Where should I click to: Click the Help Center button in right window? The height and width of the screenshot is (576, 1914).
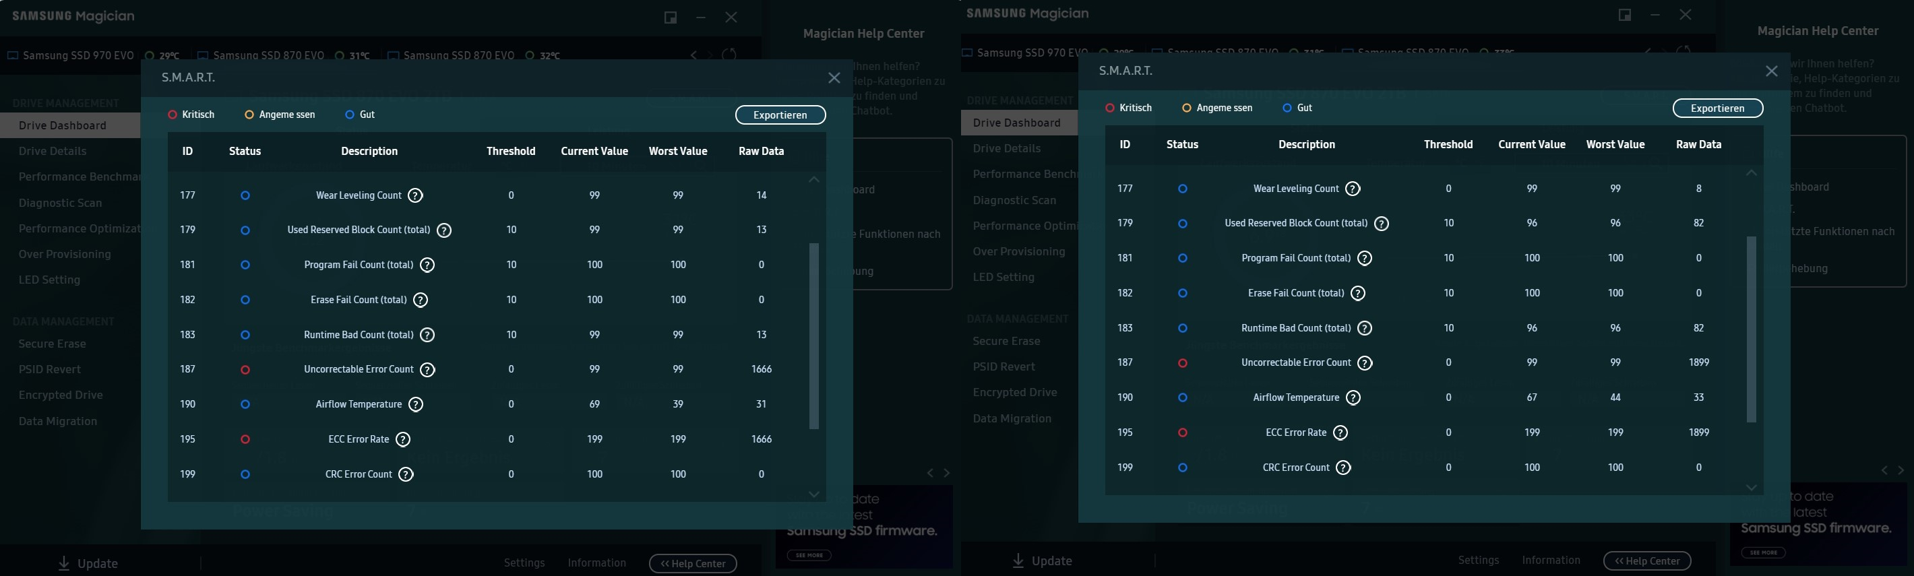[1647, 561]
